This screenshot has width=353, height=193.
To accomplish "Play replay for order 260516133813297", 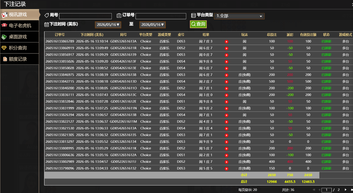I will [x=226, y=142].
